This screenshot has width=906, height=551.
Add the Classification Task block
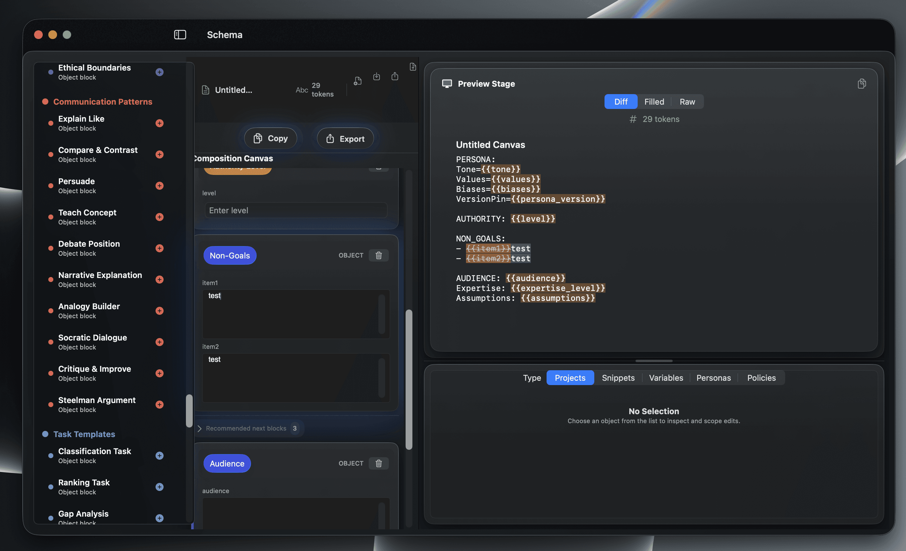159,455
